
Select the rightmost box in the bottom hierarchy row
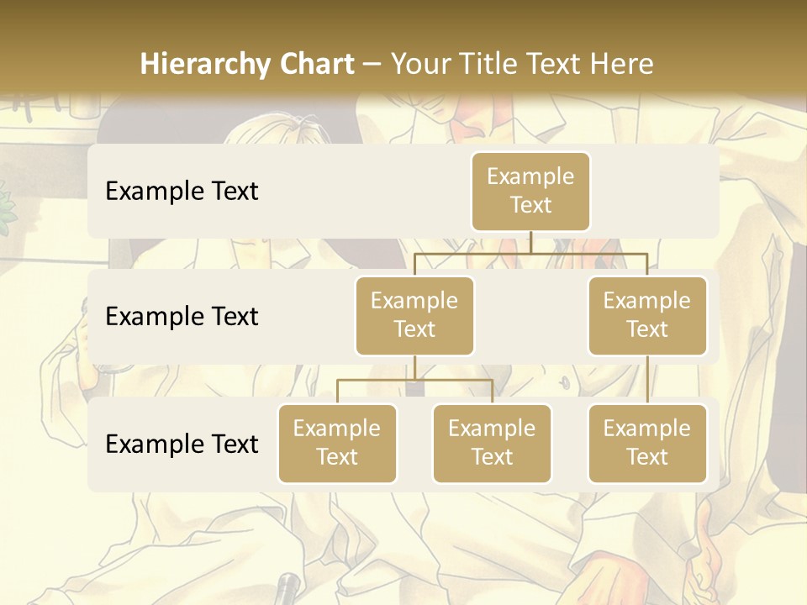(647, 443)
